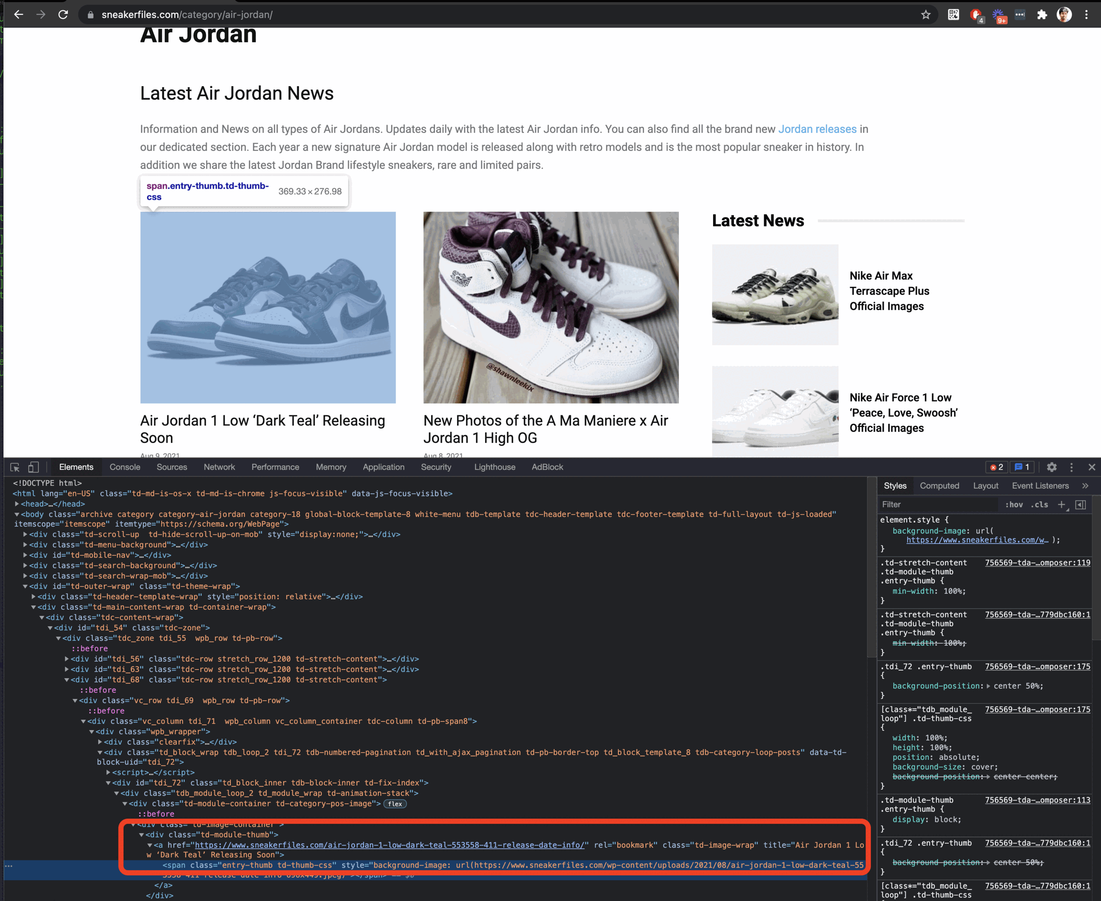Viewport: 1101px width, 901px height.
Task: Toggle the .cls element classes panel
Action: [x=1039, y=504]
